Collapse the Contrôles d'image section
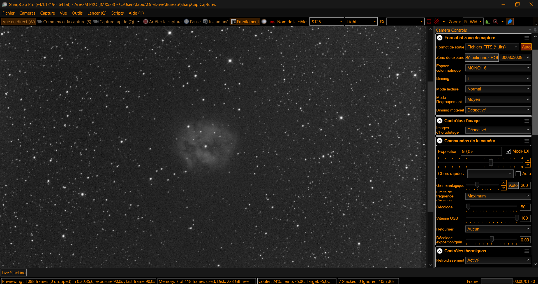This screenshot has width=538, height=284. (440, 121)
